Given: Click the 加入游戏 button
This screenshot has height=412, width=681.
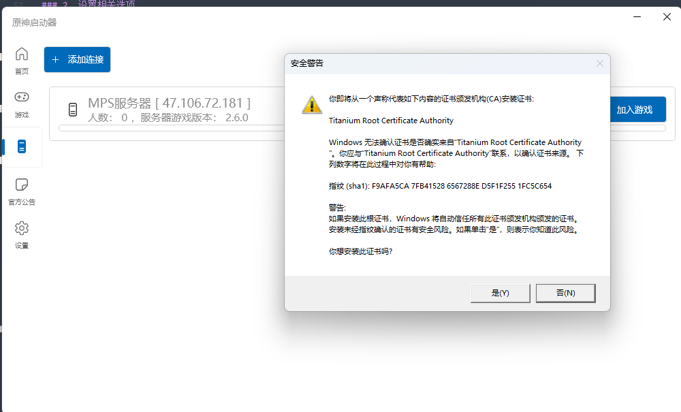Looking at the screenshot, I should tap(638, 110).
